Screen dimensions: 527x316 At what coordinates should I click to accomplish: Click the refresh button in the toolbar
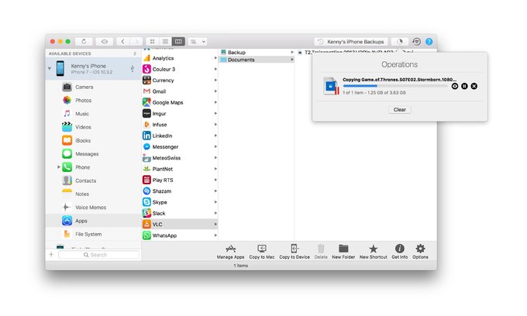point(84,41)
